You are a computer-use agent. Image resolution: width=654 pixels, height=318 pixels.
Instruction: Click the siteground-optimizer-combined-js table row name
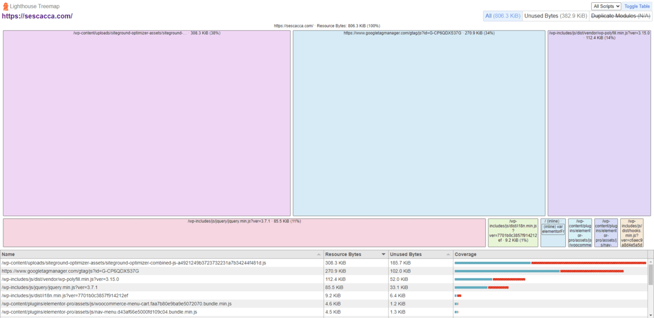pyautogui.click(x=134, y=263)
